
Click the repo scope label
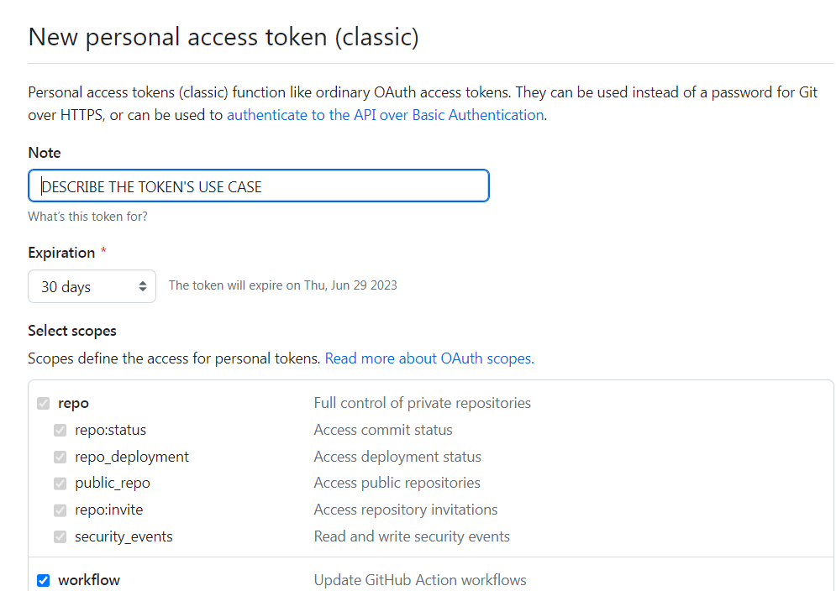(x=74, y=404)
